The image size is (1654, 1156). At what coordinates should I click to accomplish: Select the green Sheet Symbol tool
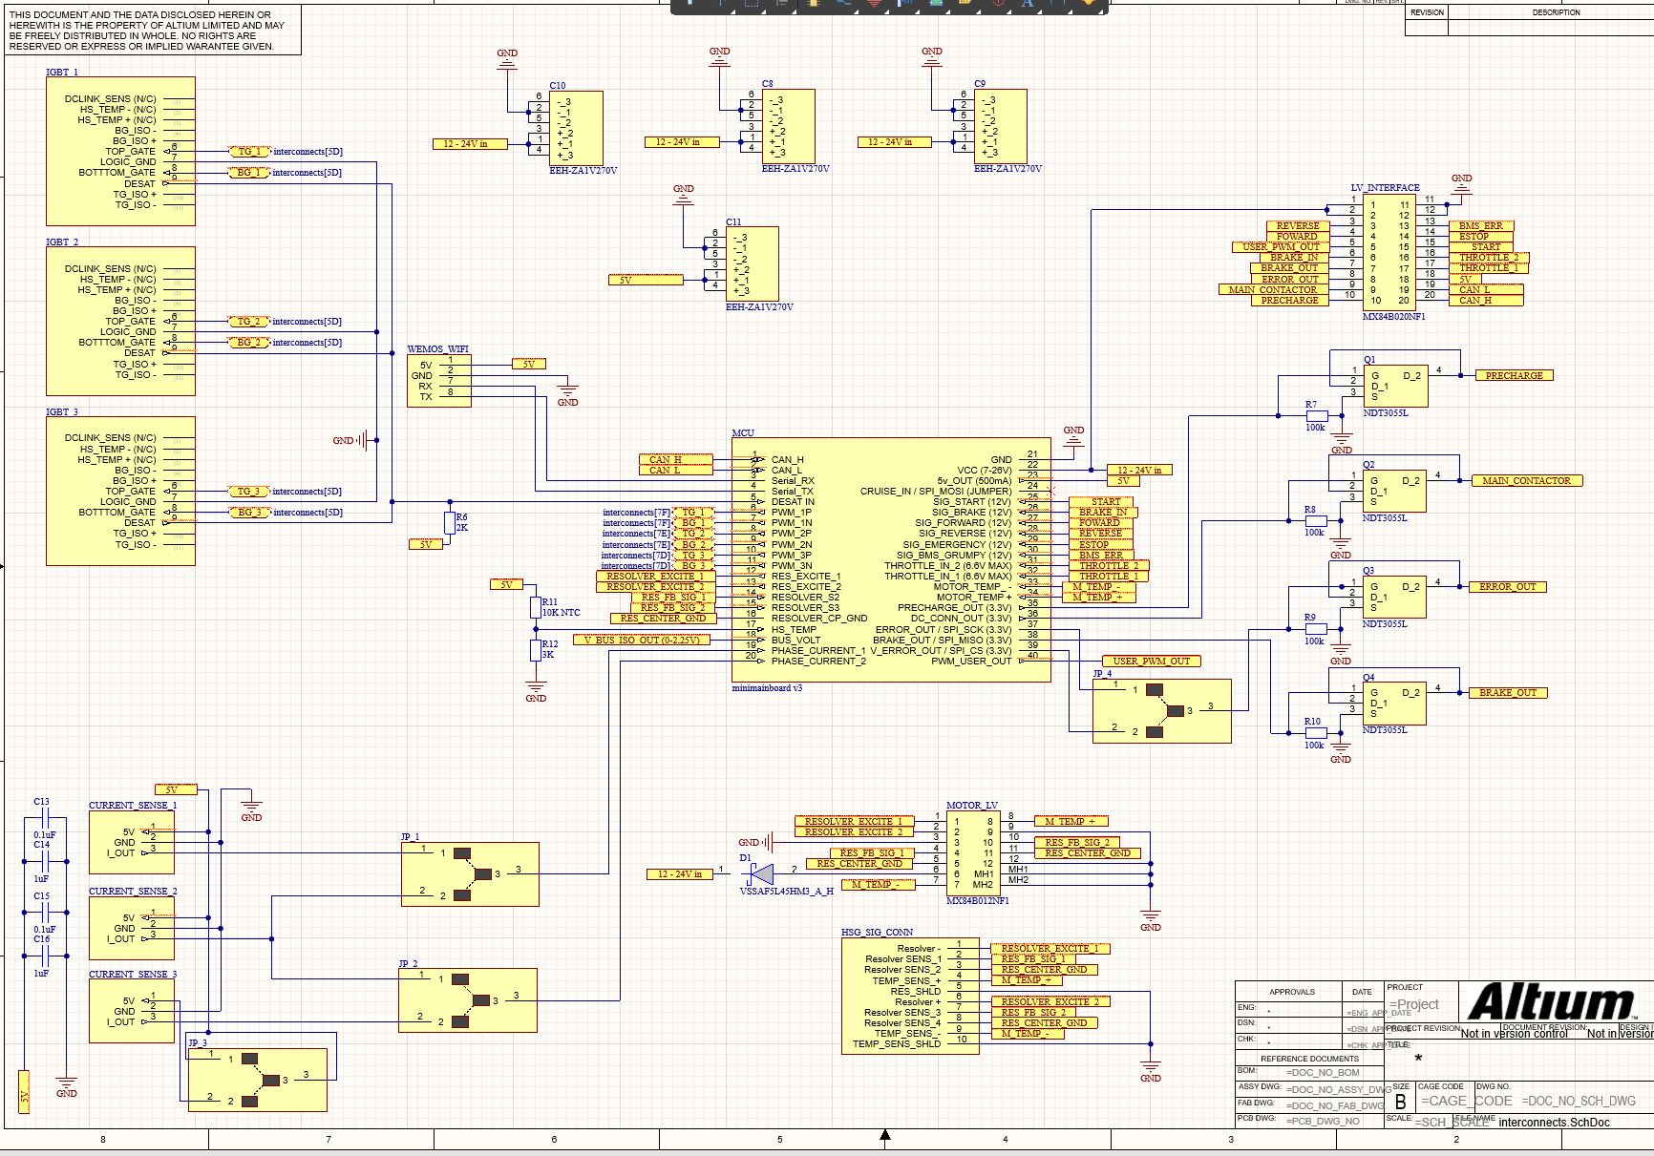pyautogui.click(x=936, y=4)
